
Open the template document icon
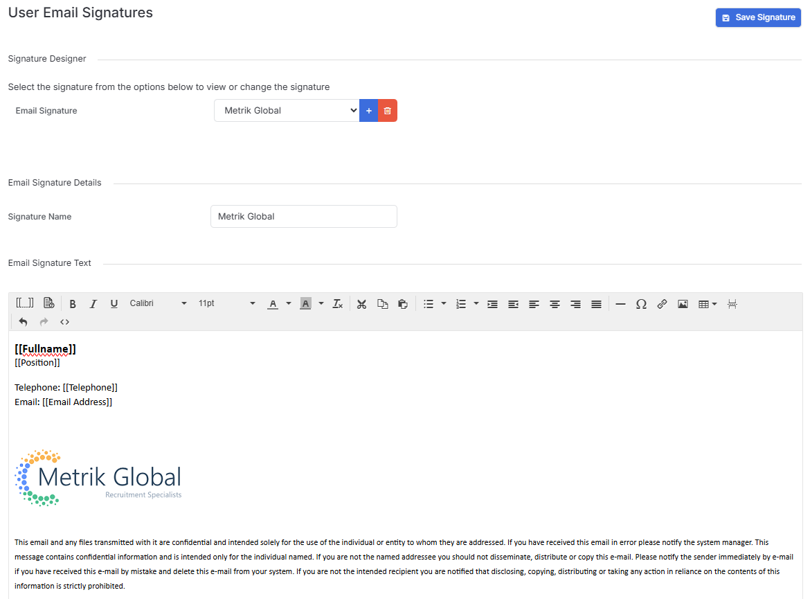pyautogui.click(x=48, y=303)
